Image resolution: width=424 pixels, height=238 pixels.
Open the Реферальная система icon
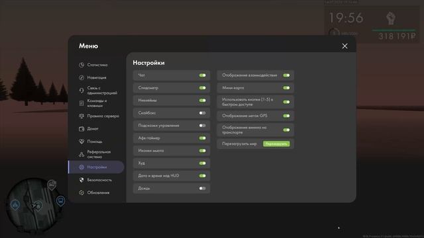click(81, 154)
